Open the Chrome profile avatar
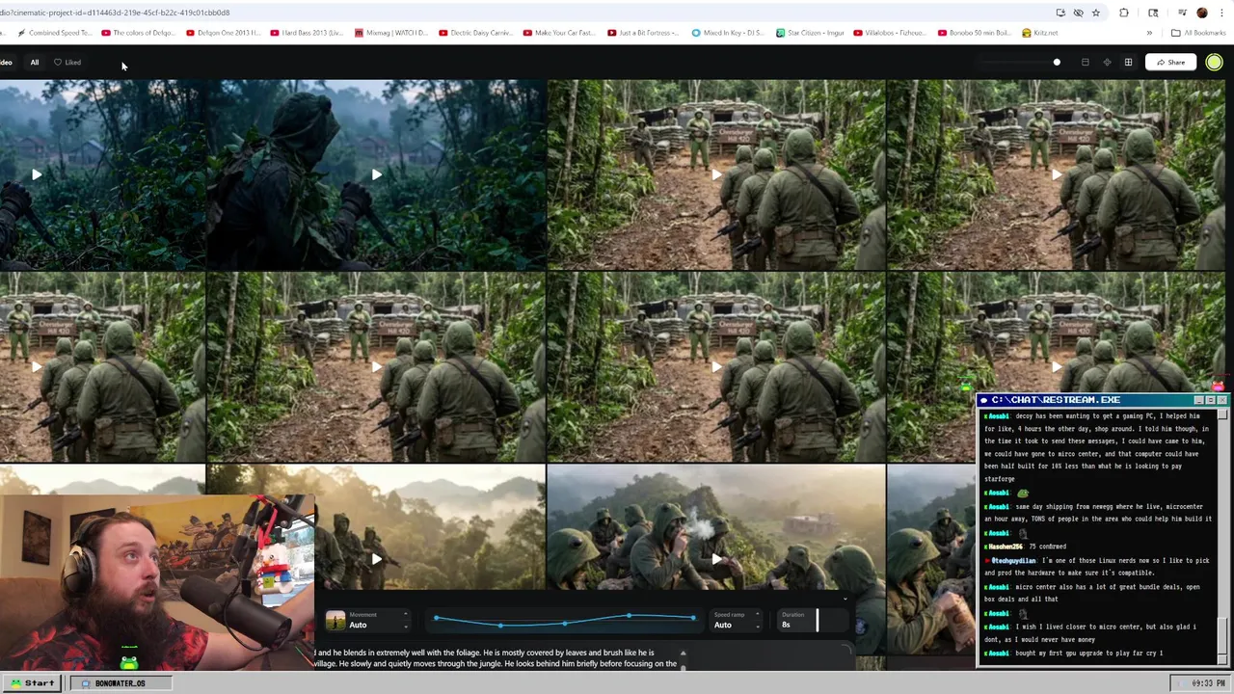1234x694 pixels. [1201, 13]
